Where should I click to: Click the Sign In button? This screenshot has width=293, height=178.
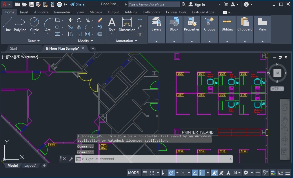pyautogui.click(x=196, y=4)
